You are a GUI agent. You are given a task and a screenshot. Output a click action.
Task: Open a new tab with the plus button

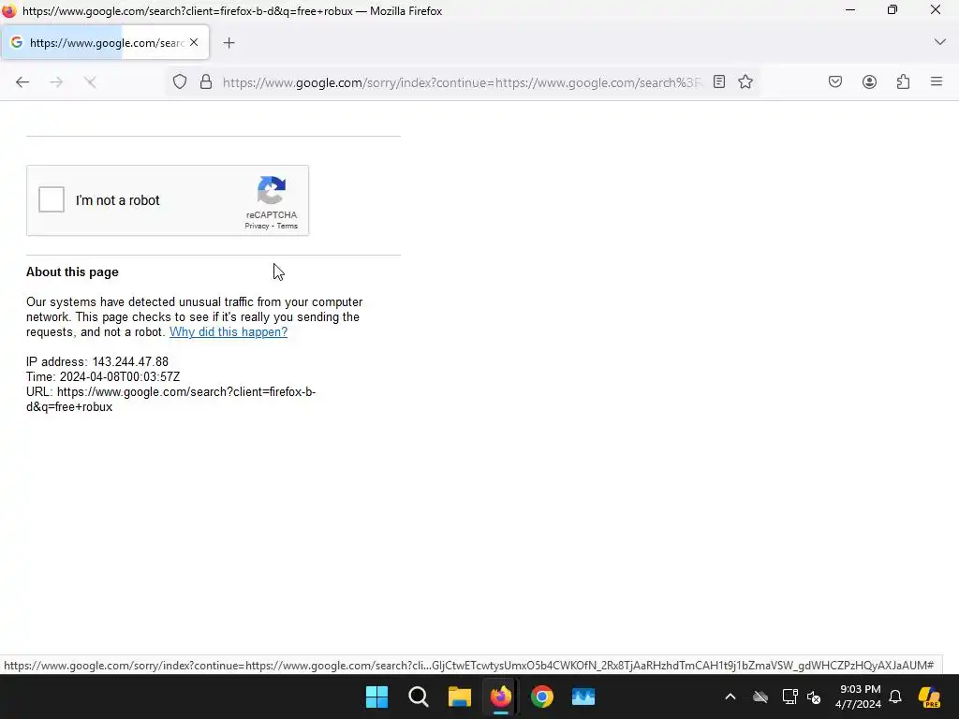pos(229,43)
